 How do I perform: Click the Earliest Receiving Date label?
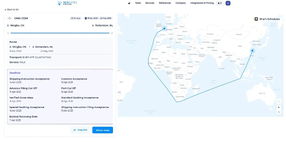[23, 117]
